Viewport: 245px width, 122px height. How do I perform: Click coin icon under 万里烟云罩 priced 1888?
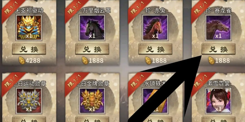click(85, 60)
